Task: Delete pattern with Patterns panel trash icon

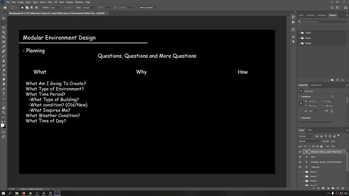Action: [343, 80]
